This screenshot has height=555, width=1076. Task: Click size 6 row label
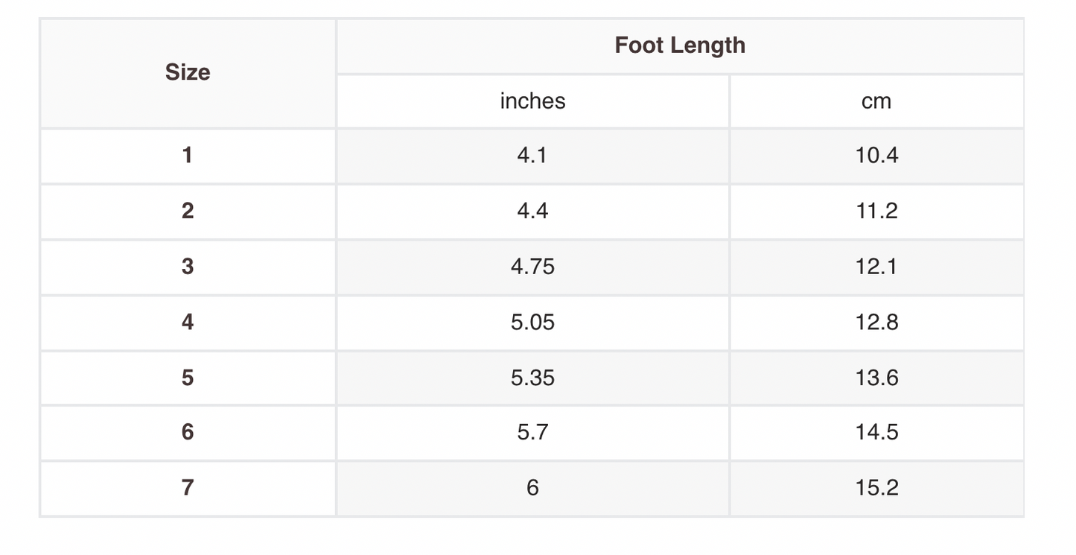pos(188,432)
